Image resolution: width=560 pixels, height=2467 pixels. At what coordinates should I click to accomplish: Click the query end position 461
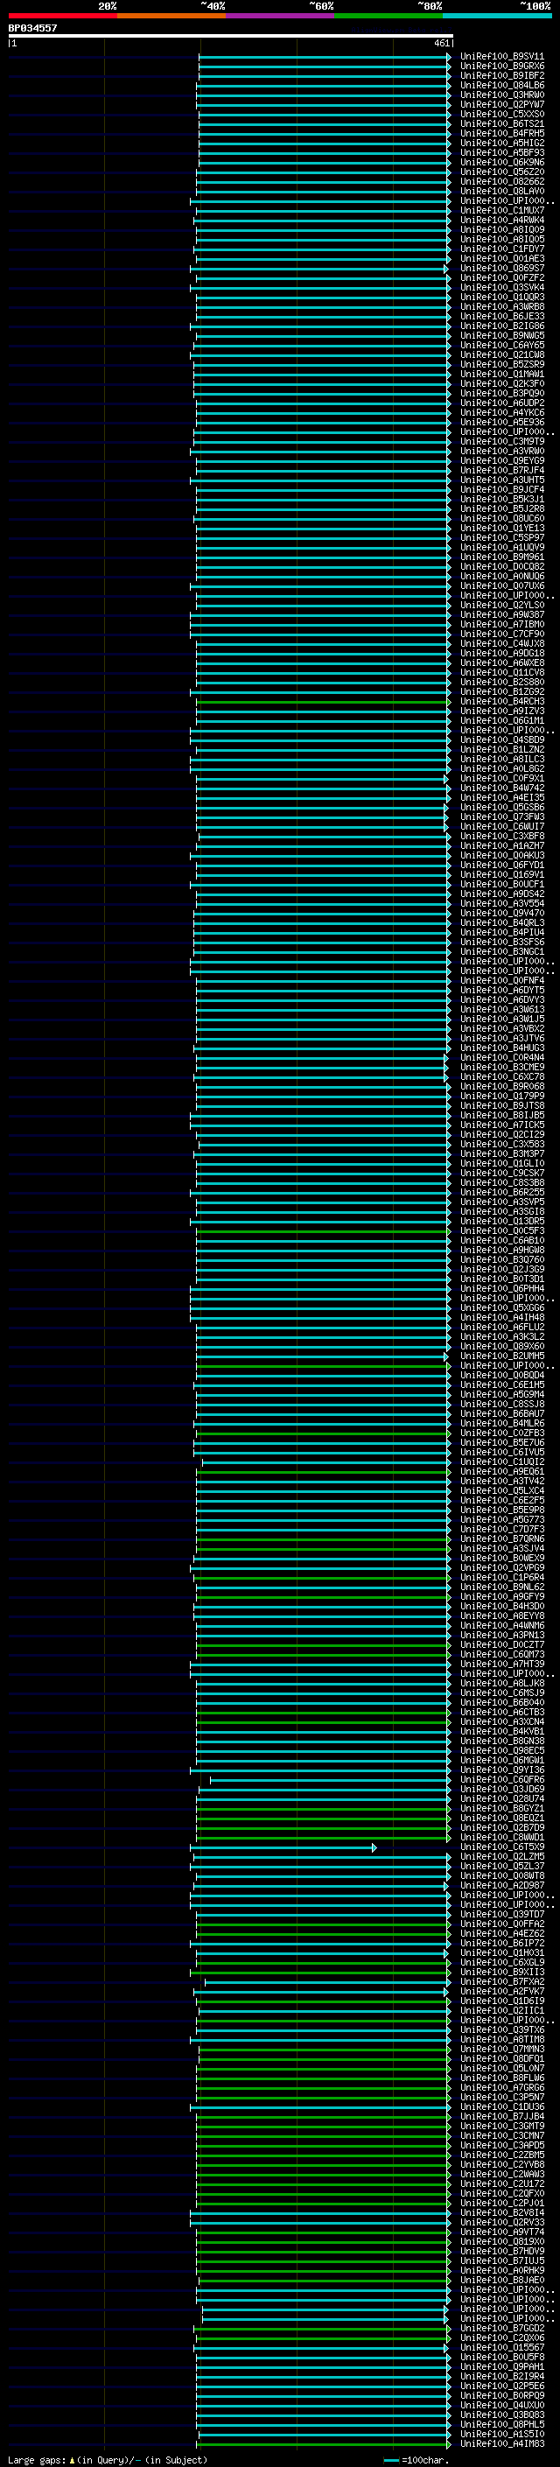tap(441, 43)
